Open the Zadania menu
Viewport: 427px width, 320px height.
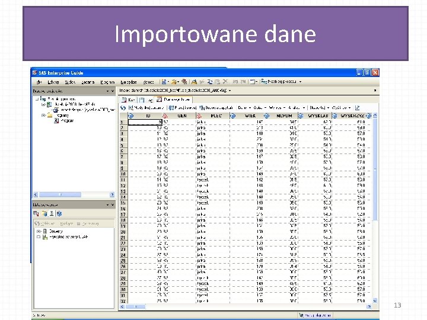click(88, 82)
